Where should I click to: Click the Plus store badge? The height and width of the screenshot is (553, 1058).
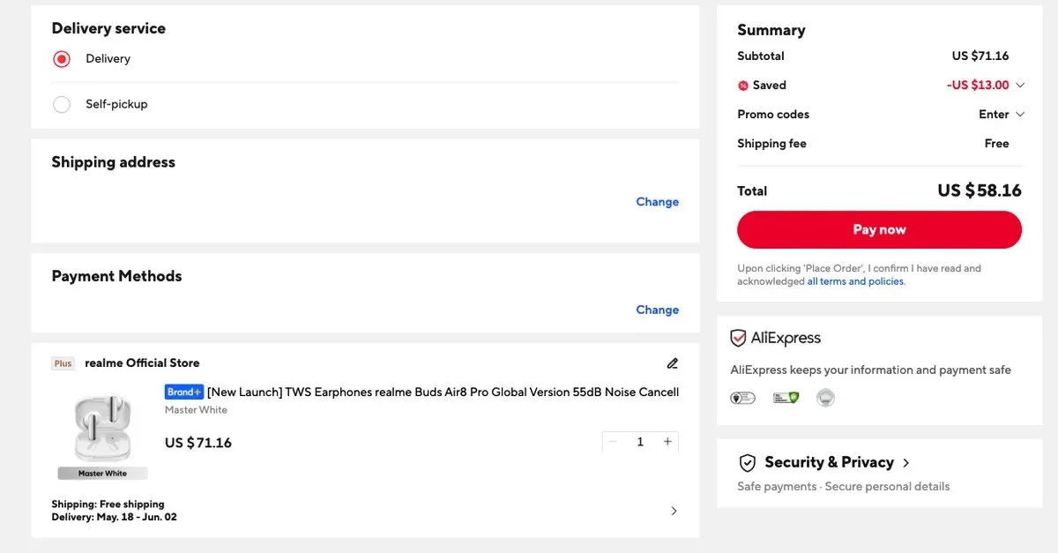pyautogui.click(x=63, y=363)
